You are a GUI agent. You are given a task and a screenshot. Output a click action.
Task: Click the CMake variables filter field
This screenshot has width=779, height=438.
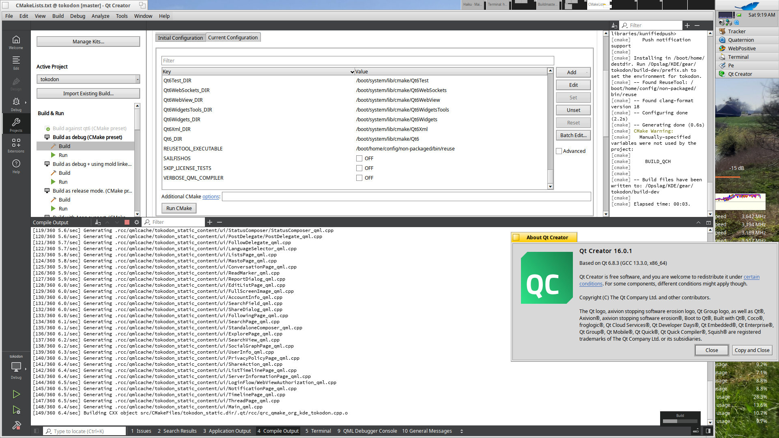(x=357, y=61)
